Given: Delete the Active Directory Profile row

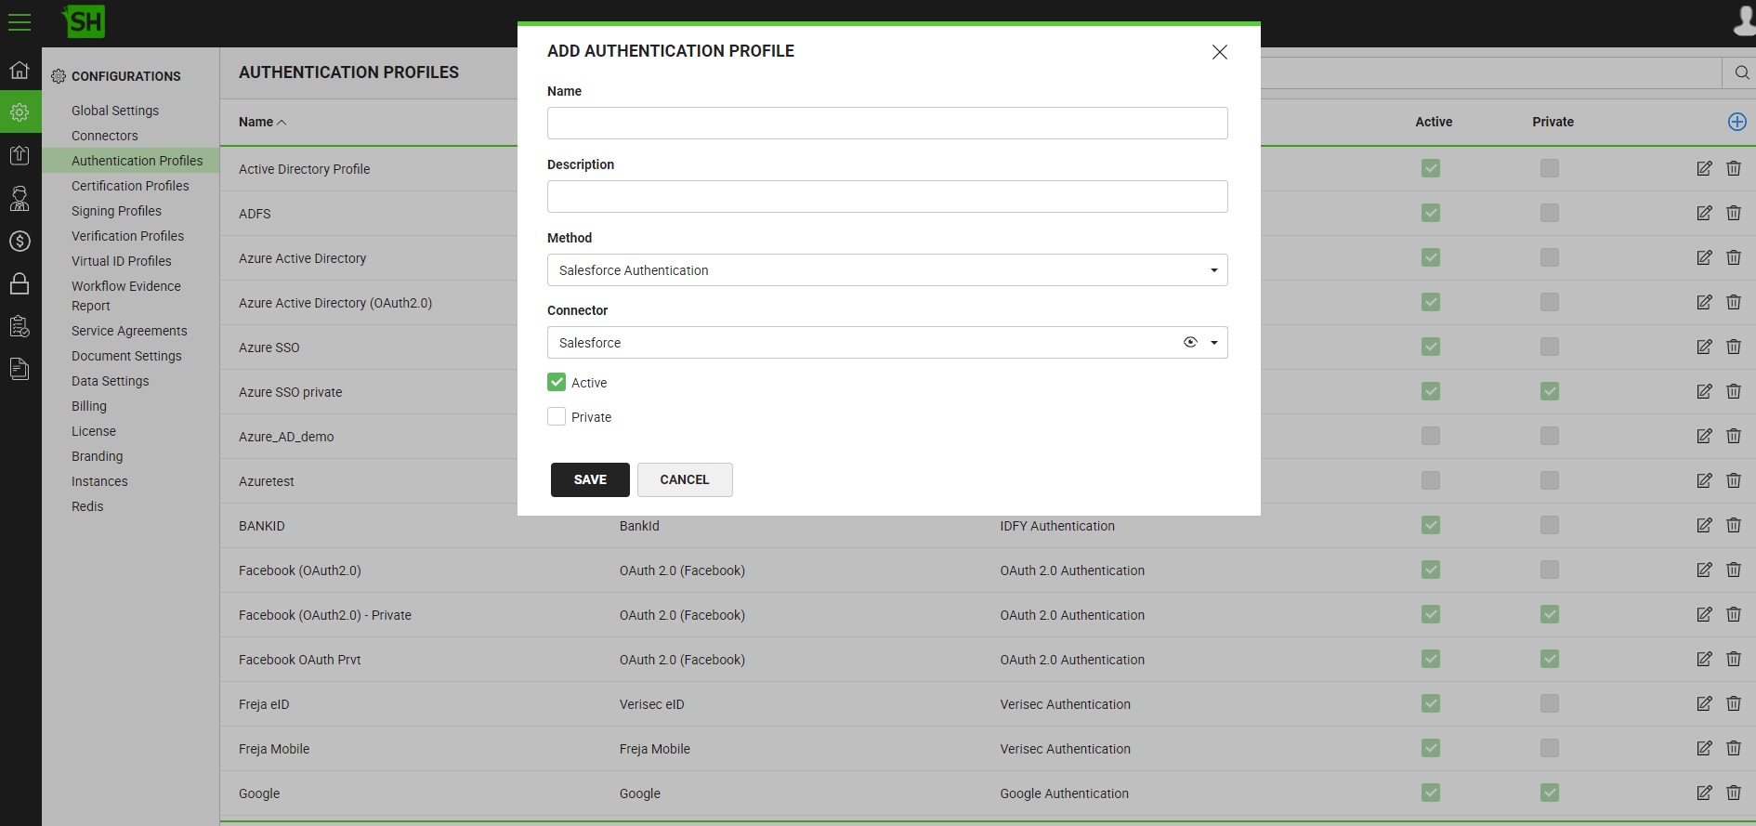Looking at the screenshot, I should [x=1734, y=168].
